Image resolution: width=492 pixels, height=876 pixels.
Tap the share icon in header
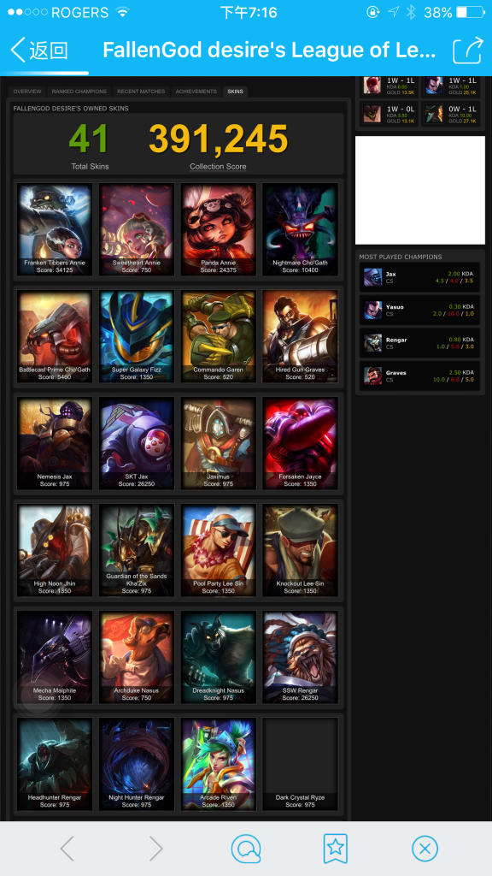467,50
